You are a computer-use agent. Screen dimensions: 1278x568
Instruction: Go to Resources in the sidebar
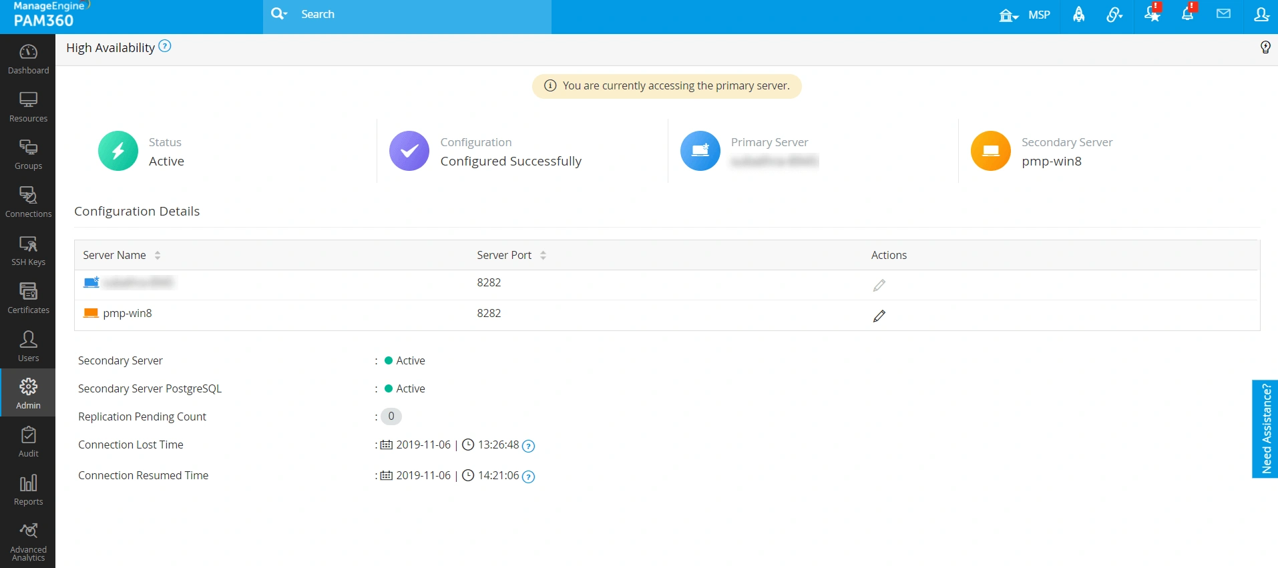point(28,107)
